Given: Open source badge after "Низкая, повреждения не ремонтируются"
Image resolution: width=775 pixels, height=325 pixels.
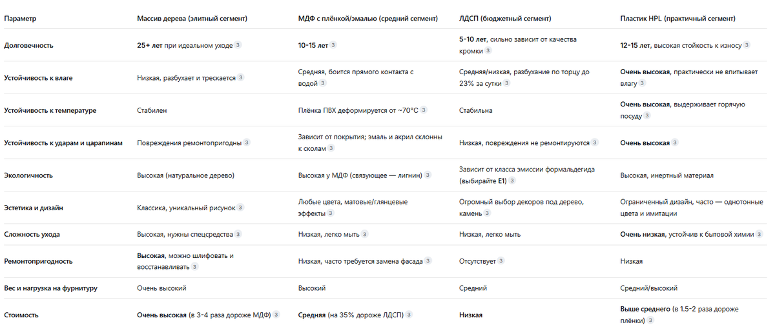Looking at the screenshot, I should [x=595, y=143].
